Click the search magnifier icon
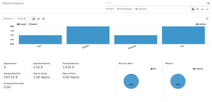The image size is (212, 102). pos(208,3)
